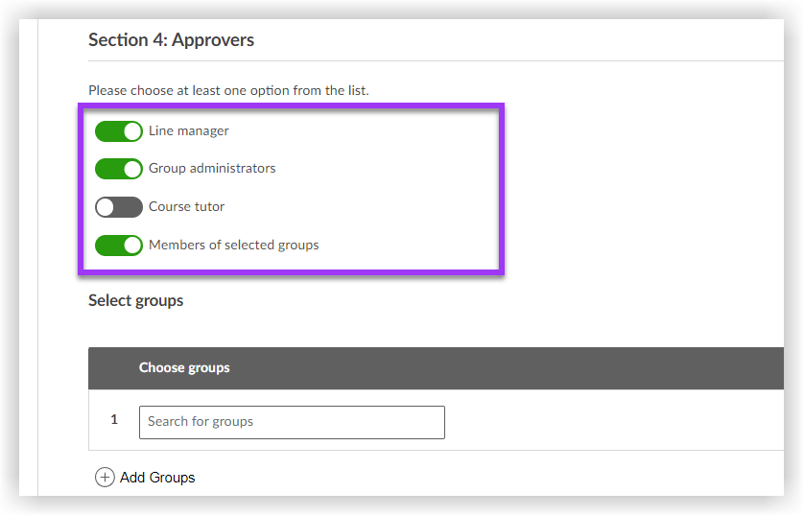Click the Section 4: Approvers heading
The height and width of the screenshot is (516, 804).
(x=171, y=40)
